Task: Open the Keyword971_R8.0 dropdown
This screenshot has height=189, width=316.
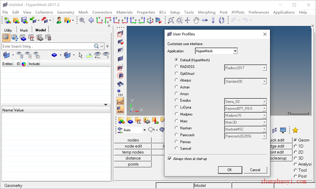Action: 245,108
